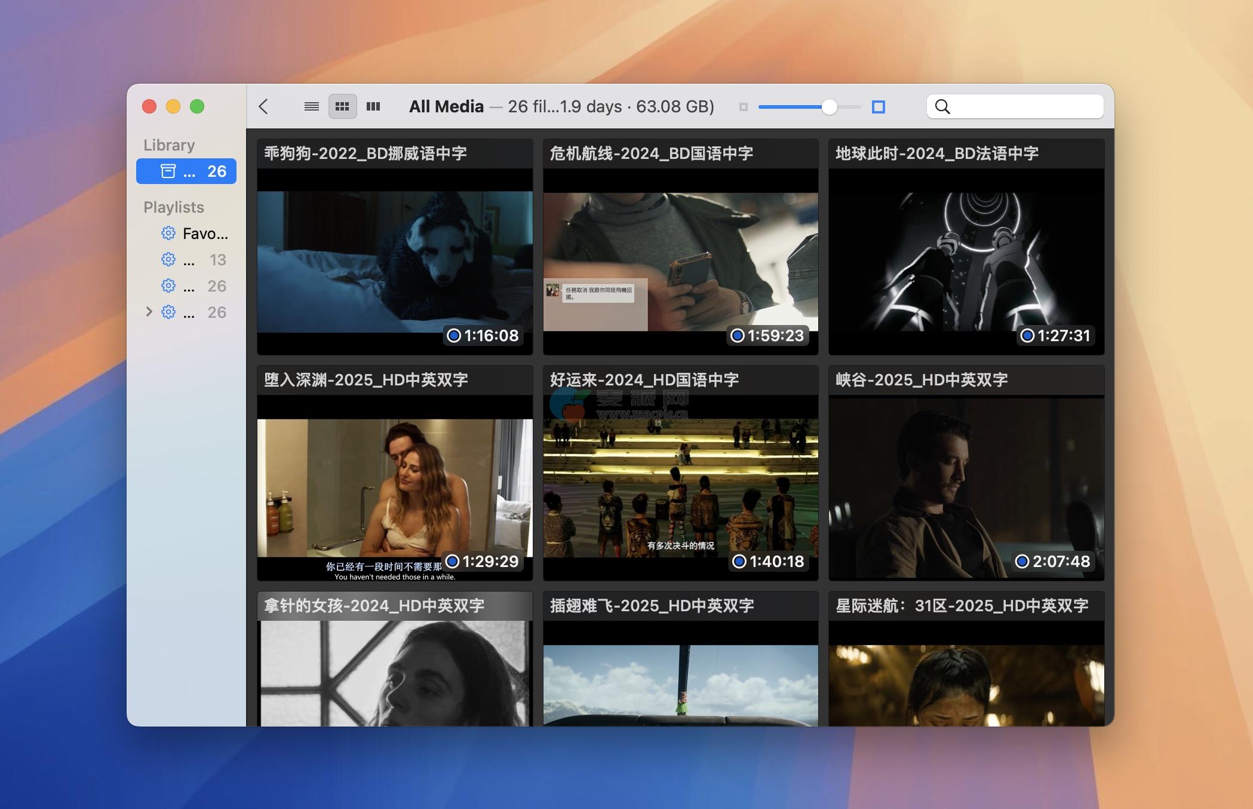Expand the collapsed playlist with chevron
This screenshot has width=1253, height=809.
coord(149,312)
